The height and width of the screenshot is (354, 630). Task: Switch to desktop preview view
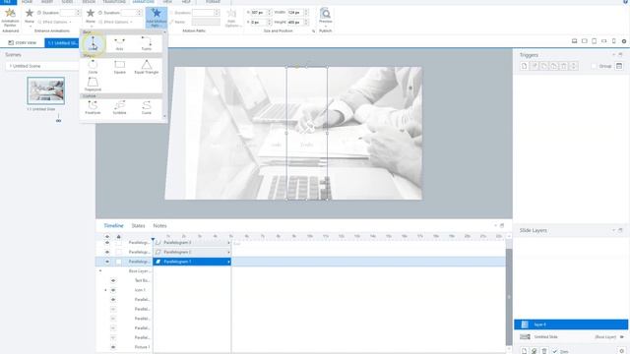pos(575,41)
